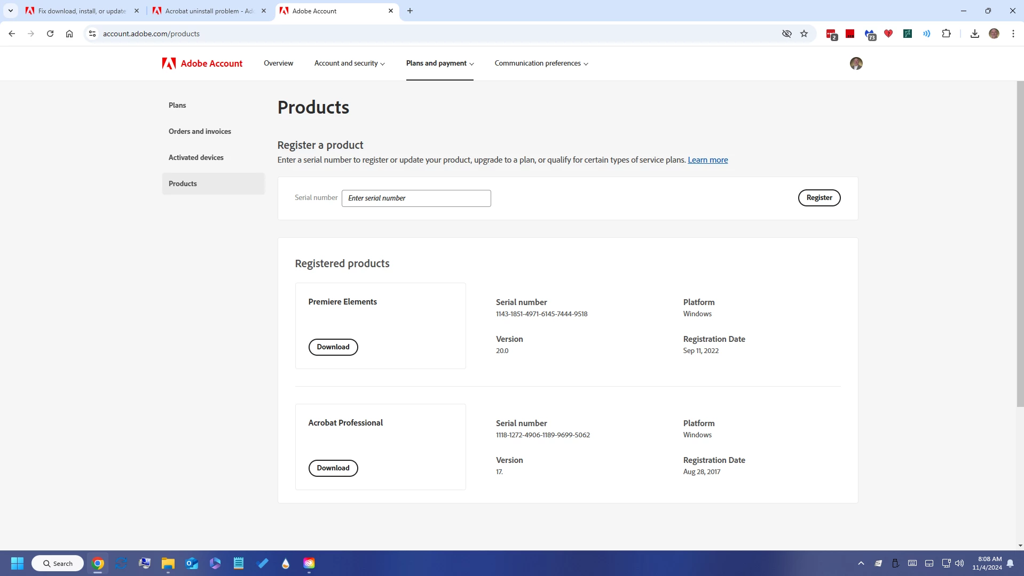View site information icon in address bar
Screen dimensions: 1024x576
[92, 34]
